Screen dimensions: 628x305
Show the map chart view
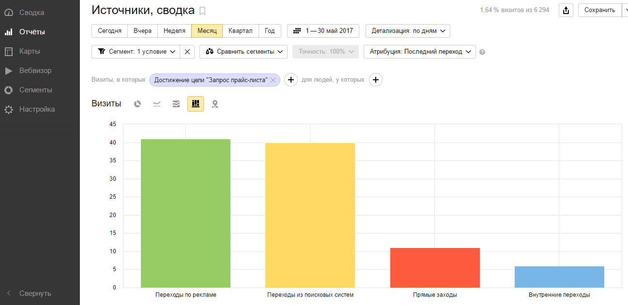point(215,104)
